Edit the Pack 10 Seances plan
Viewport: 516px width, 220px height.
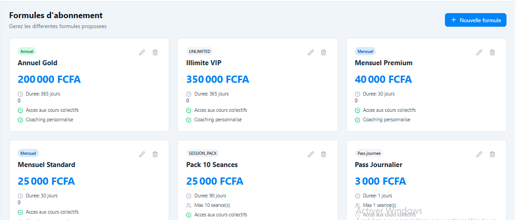click(311, 154)
